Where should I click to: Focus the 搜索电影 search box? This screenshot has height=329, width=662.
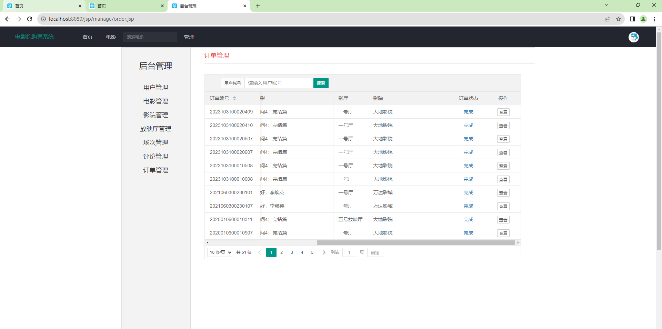tap(150, 37)
